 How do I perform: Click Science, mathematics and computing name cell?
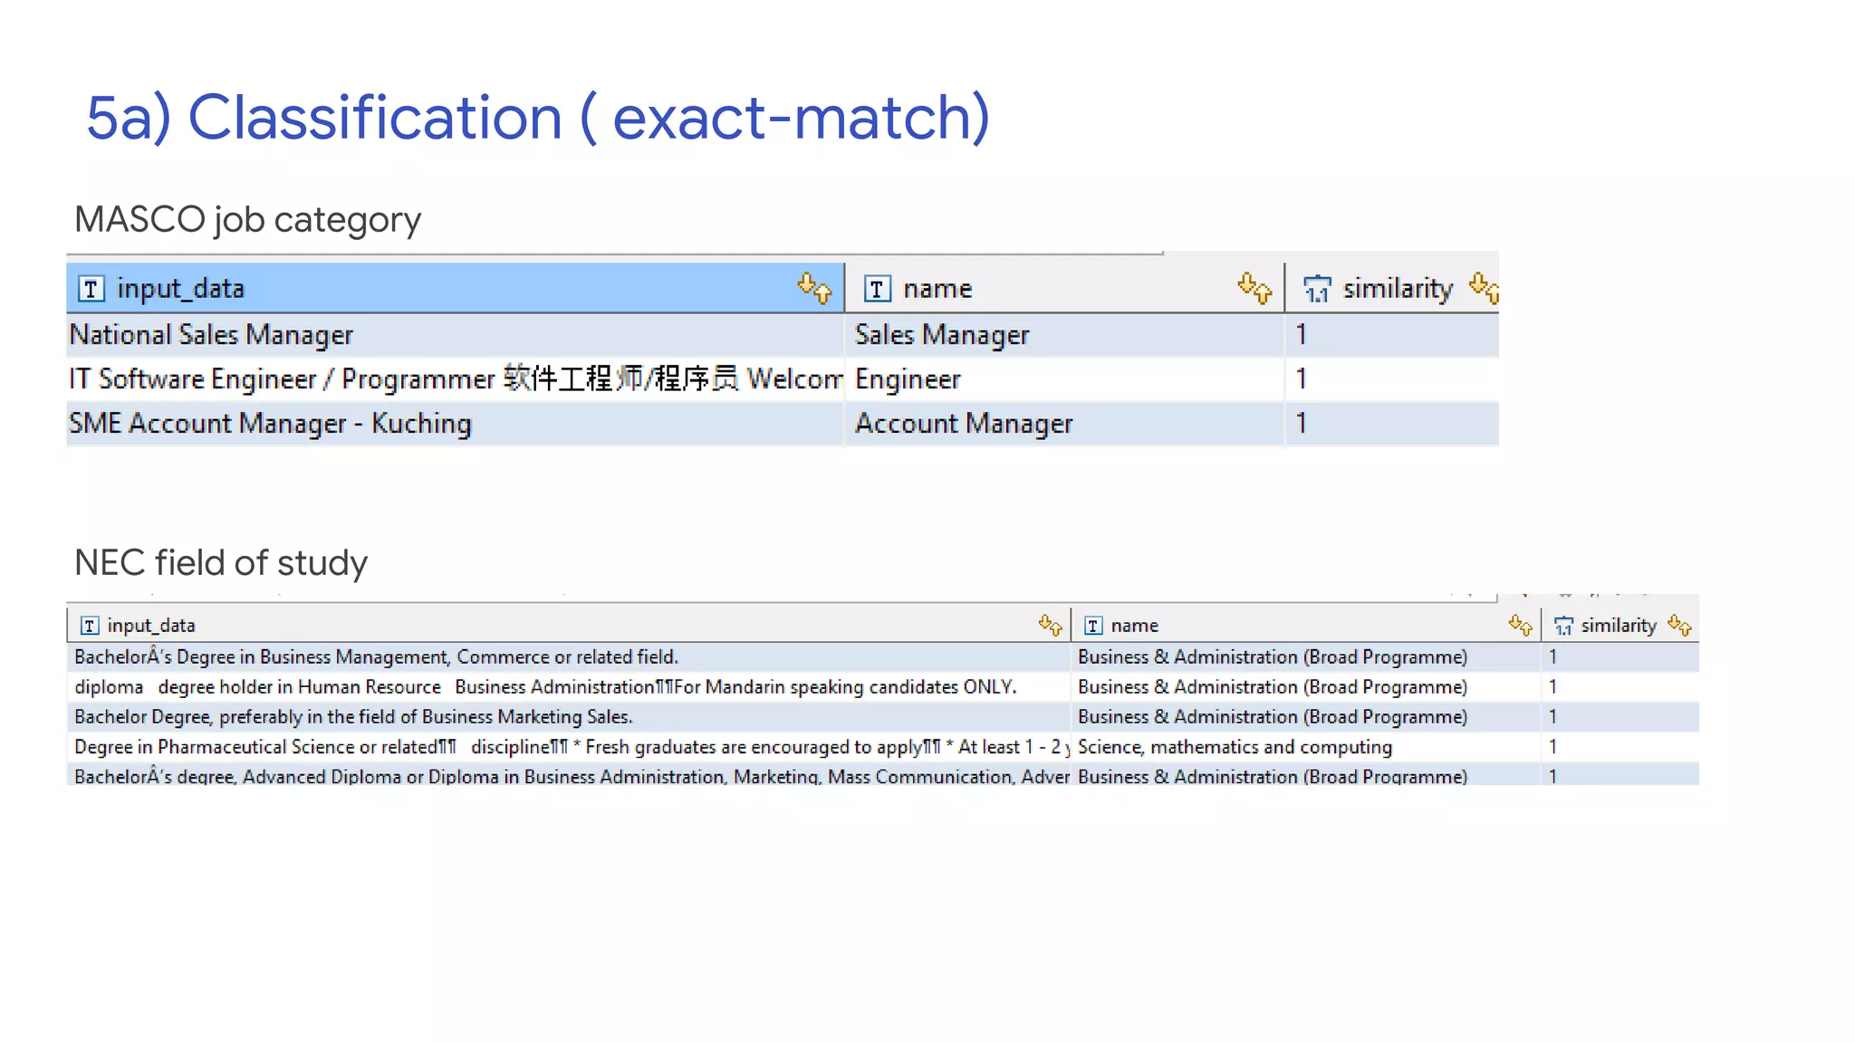pos(1306,747)
